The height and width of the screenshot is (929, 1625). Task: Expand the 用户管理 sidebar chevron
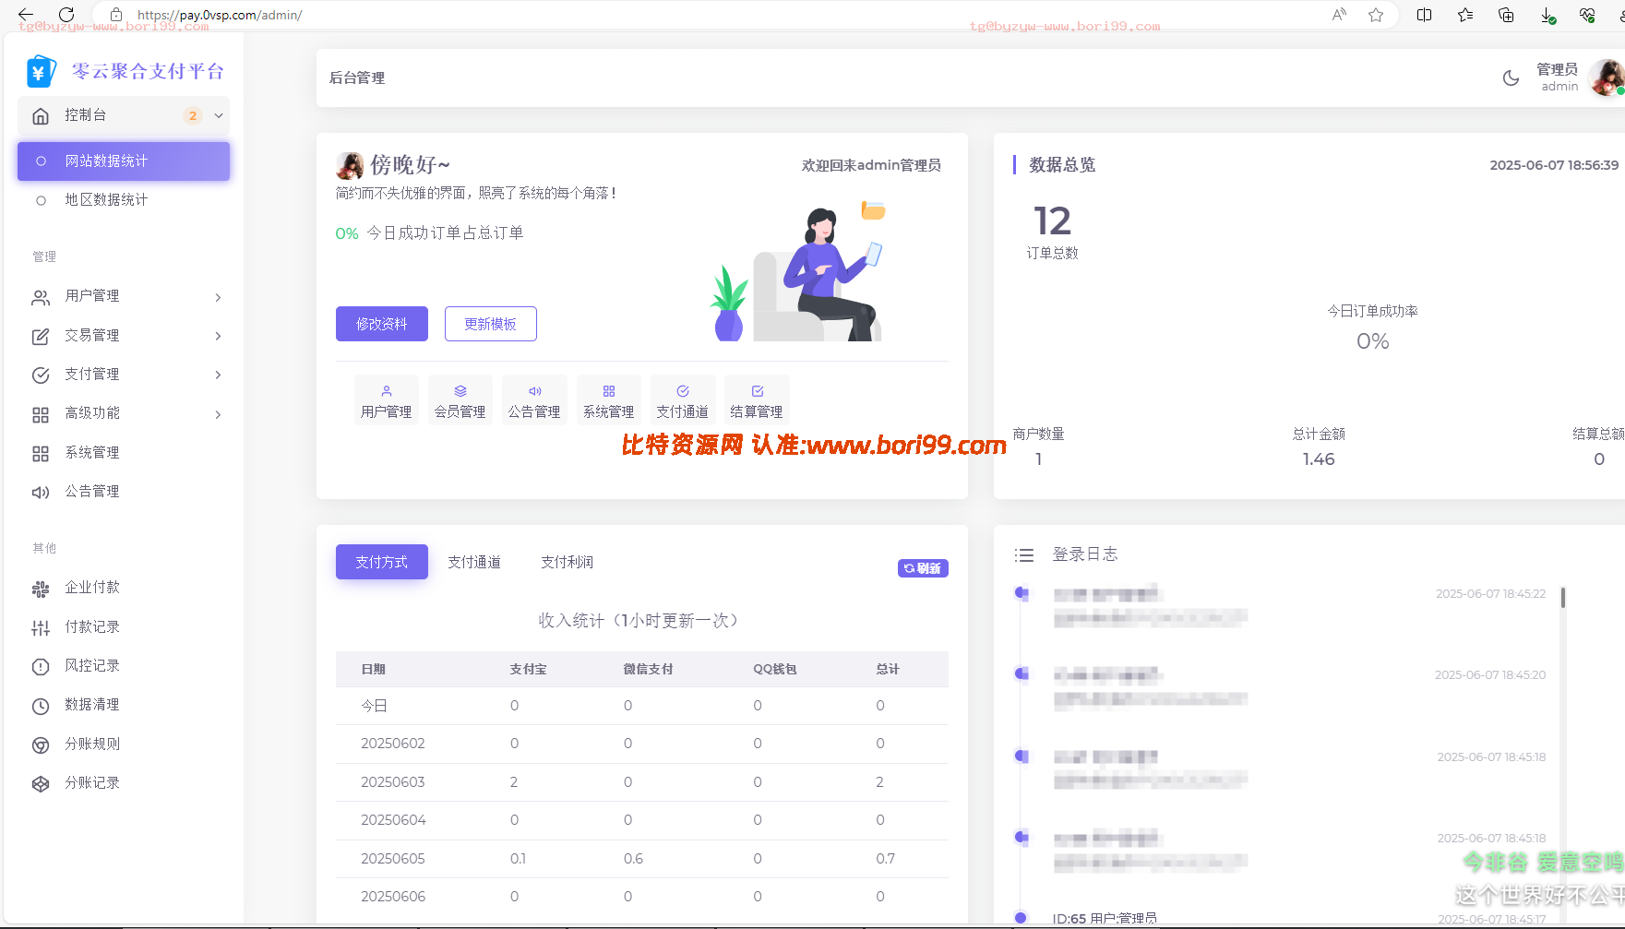tap(218, 297)
